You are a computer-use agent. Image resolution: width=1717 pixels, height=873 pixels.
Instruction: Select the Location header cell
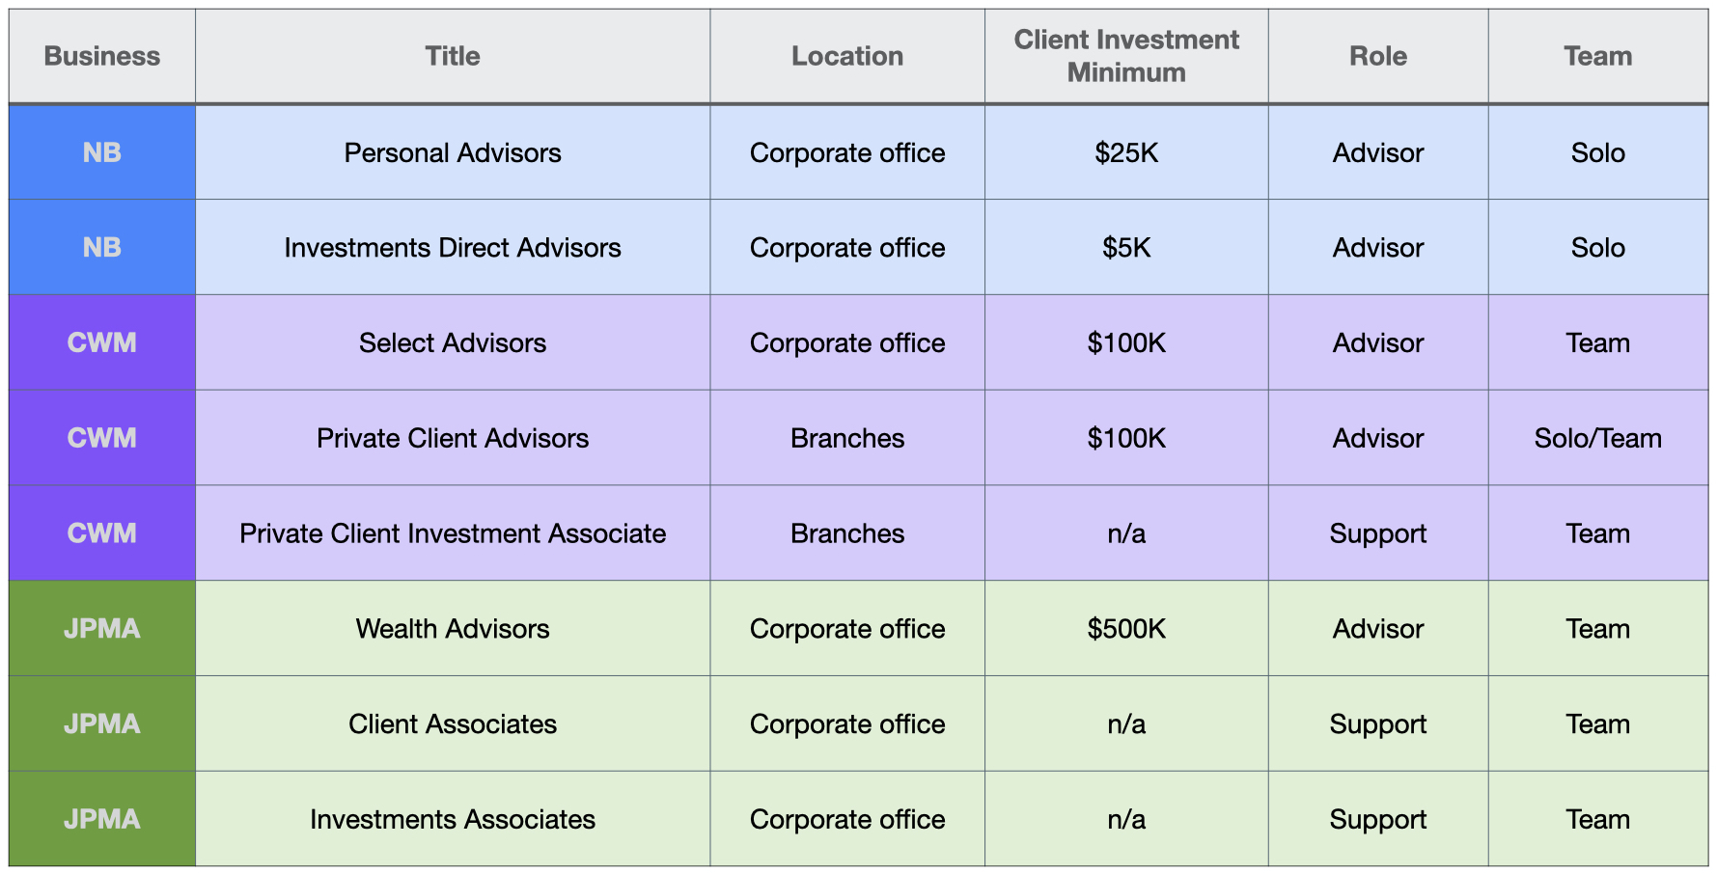pos(847,56)
